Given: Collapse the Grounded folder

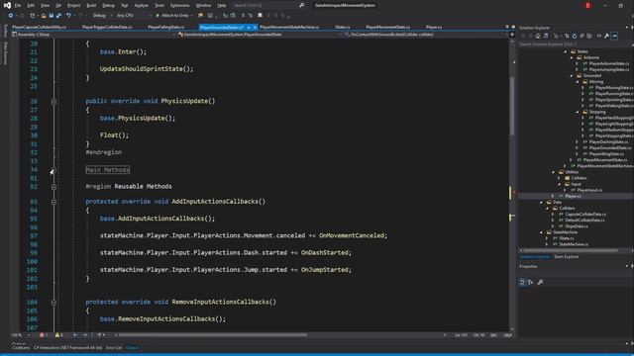Looking at the screenshot, I should tap(572, 75).
